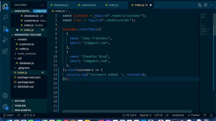
Task: Change encoding via UTF-8
Action: point(158,115)
